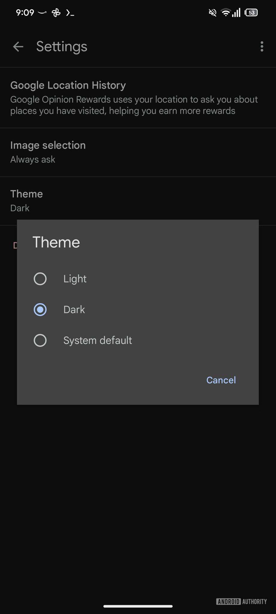Cancel the Theme dialog
Viewport: 276px width, 614px height.
pos(221,380)
